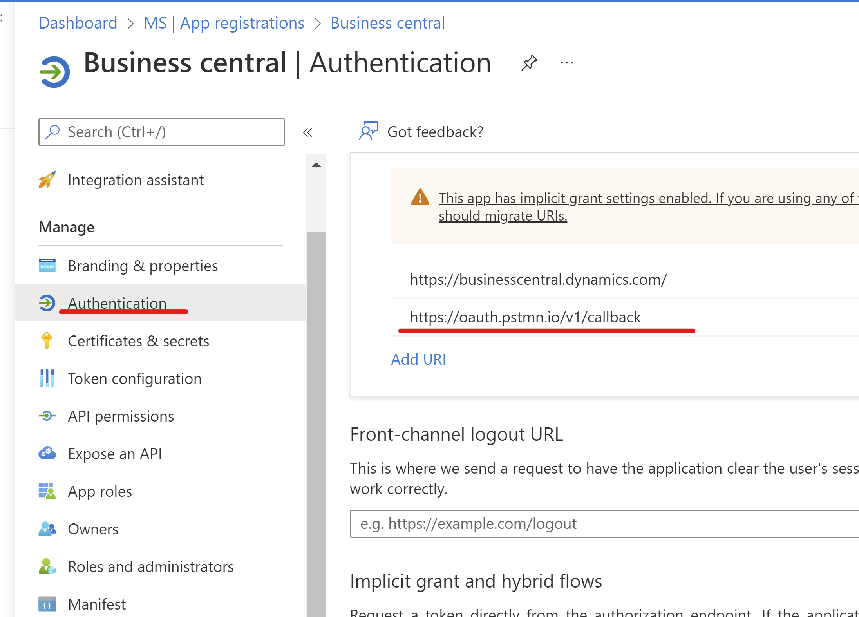
Task: Open the Authentication menu item
Action: pyautogui.click(x=116, y=303)
